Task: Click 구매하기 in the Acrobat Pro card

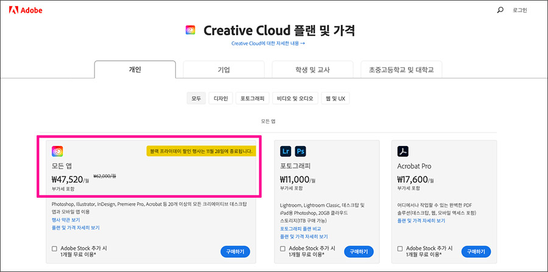Action: [x=476, y=251]
